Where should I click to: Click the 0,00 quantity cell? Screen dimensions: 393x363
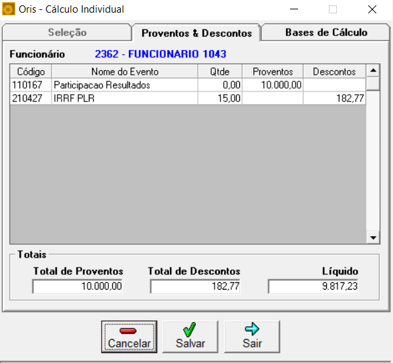pos(220,85)
